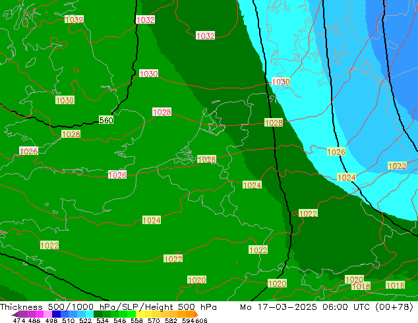The height and width of the screenshot is (323, 418).
Task: Click the legend value 534
Action: [103, 320]
